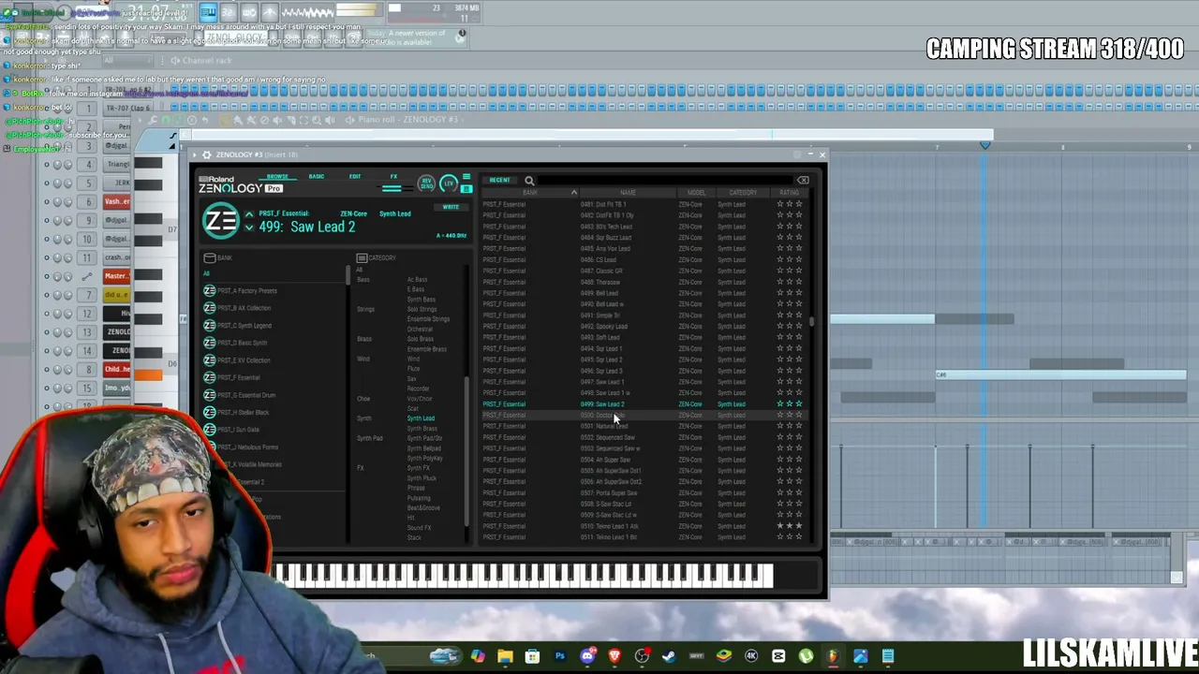Viewport: 1199px width, 674px height.
Task: Select the ZENOLO channel in channel rack
Action: pos(118,331)
